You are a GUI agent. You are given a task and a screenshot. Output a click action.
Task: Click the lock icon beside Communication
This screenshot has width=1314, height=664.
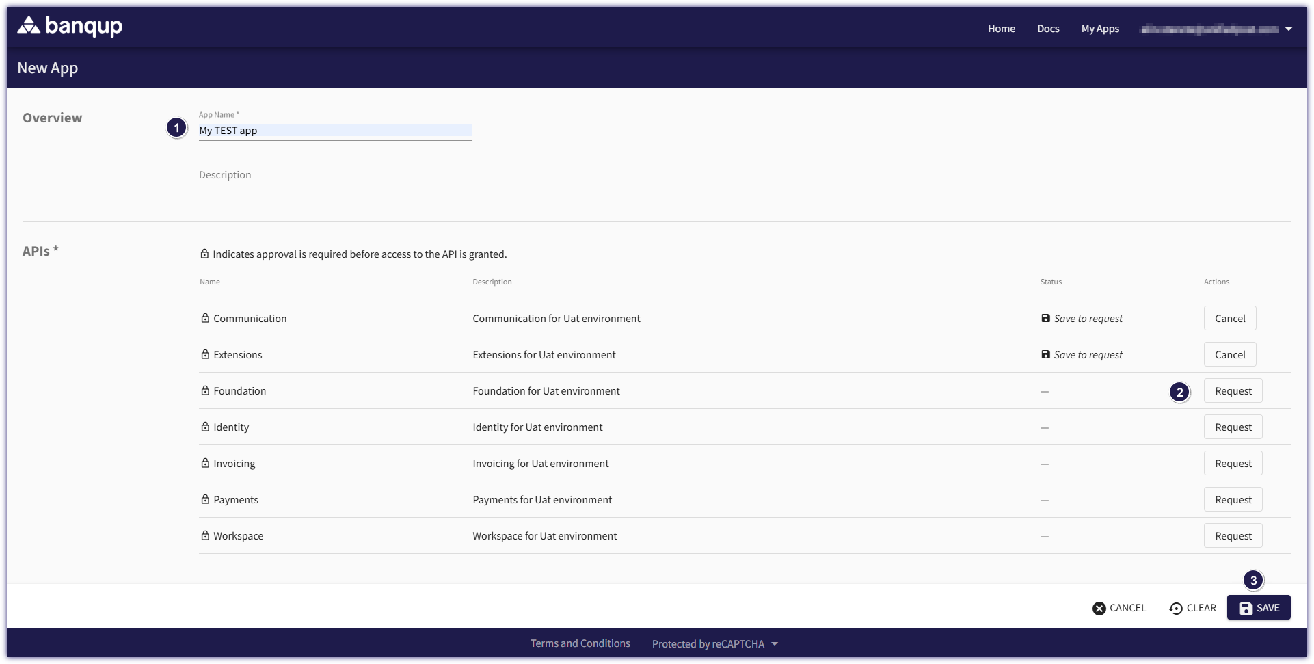(x=205, y=318)
